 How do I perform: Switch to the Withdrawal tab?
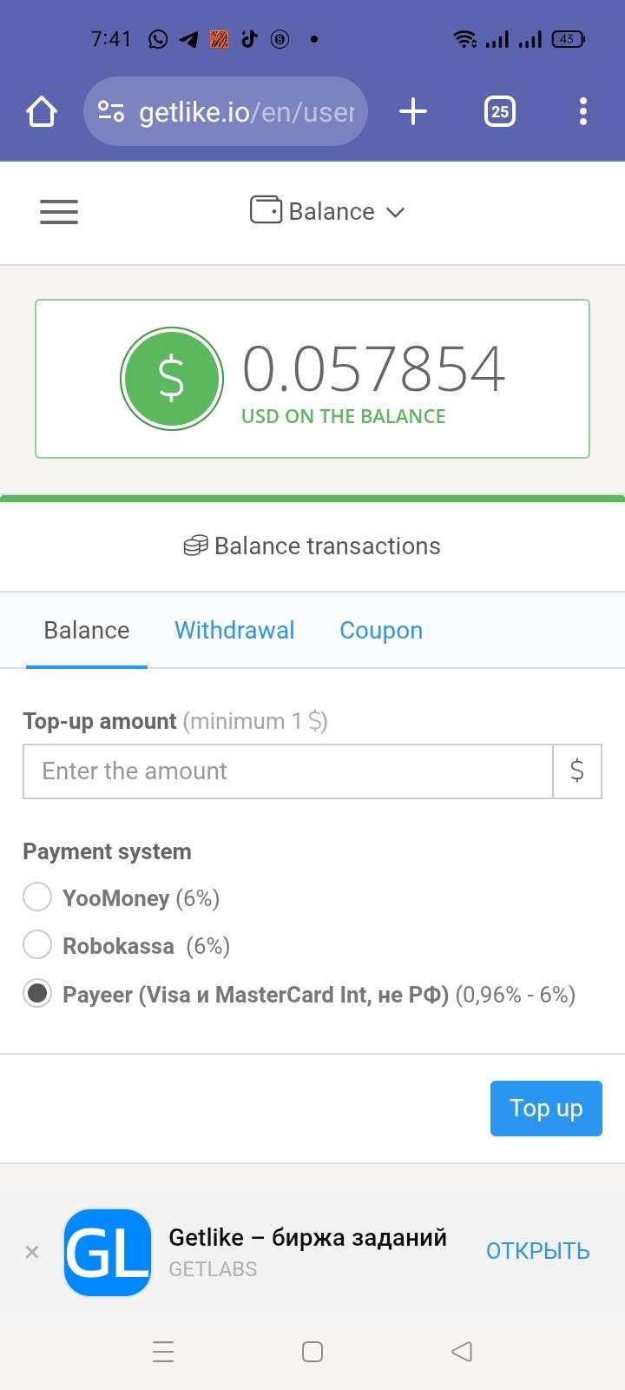(x=234, y=630)
